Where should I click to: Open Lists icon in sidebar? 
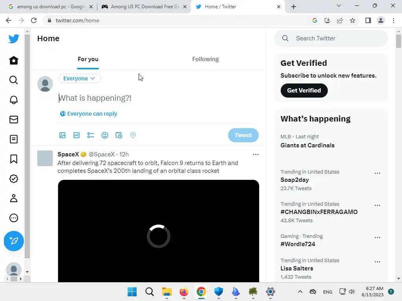point(14,139)
